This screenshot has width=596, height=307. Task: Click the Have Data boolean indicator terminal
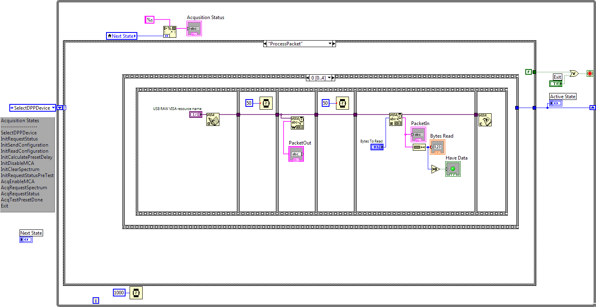[x=453, y=169]
